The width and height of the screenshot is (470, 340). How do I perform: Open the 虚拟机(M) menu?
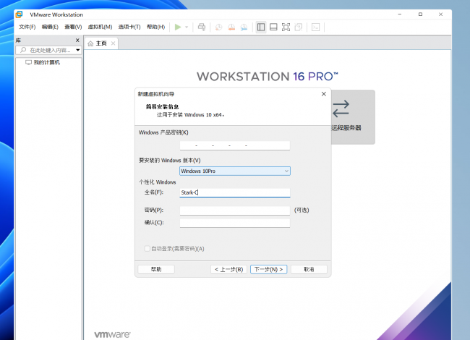coord(100,27)
